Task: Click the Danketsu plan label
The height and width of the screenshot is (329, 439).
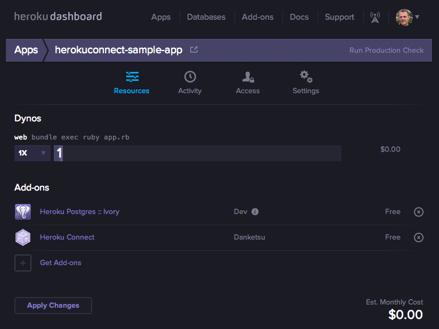Action: point(249,237)
